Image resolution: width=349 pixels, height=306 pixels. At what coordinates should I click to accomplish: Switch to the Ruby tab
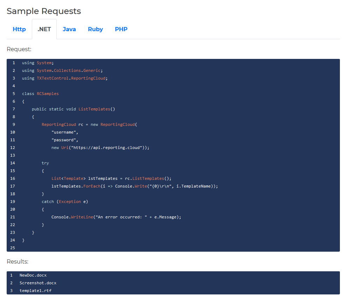[95, 29]
